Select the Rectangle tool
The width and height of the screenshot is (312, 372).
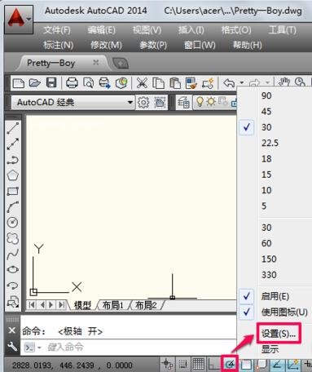click(x=13, y=191)
